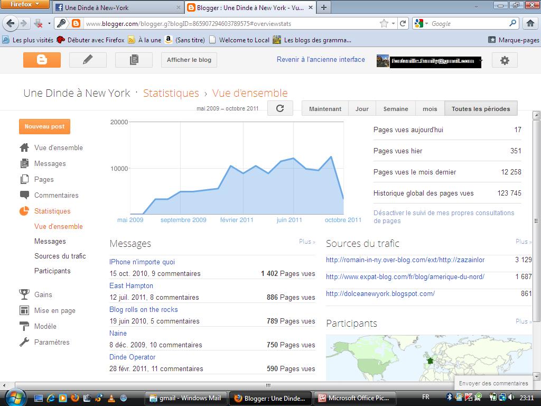
Task: Click Revenir à l'ancienne interface link
Action: point(321,59)
